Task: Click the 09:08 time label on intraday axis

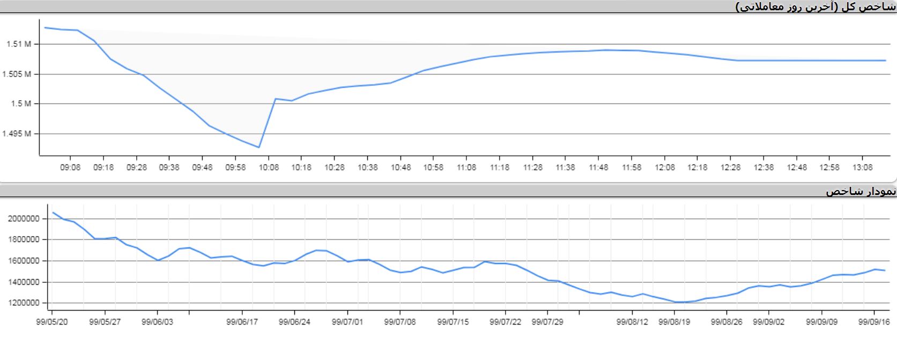Action: 70,168
